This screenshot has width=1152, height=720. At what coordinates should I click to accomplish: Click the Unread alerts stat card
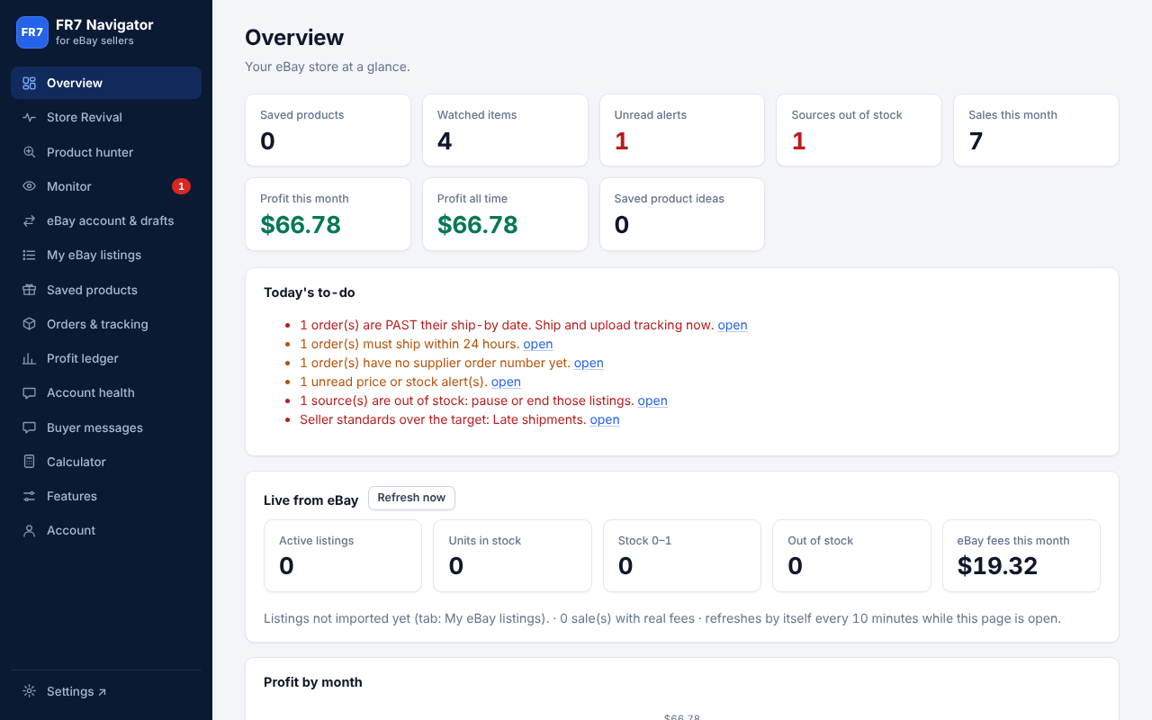[682, 130]
